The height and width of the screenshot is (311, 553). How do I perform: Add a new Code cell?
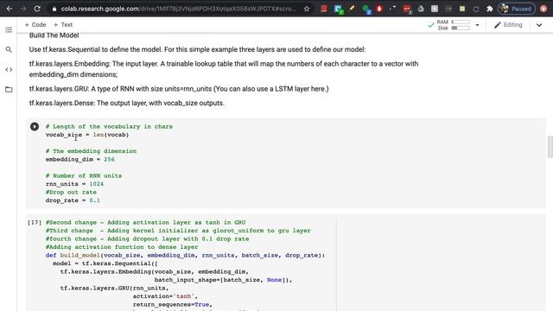tap(35, 25)
